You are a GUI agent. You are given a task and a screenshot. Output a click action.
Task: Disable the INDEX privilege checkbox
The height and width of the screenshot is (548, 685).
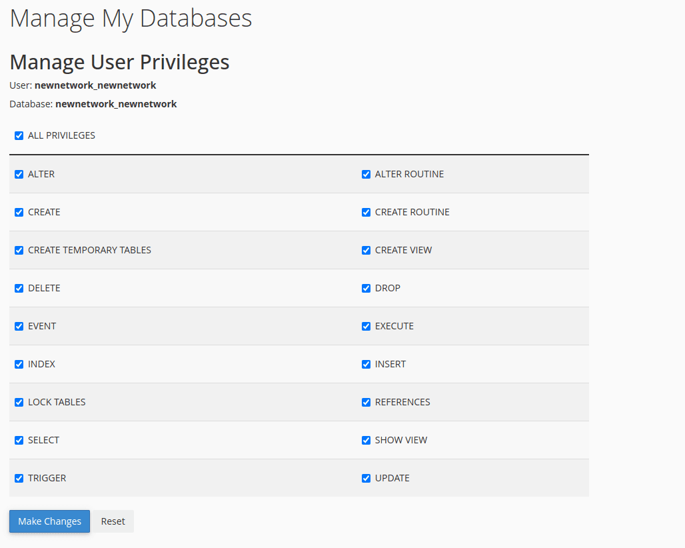click(x=19, y=364)
